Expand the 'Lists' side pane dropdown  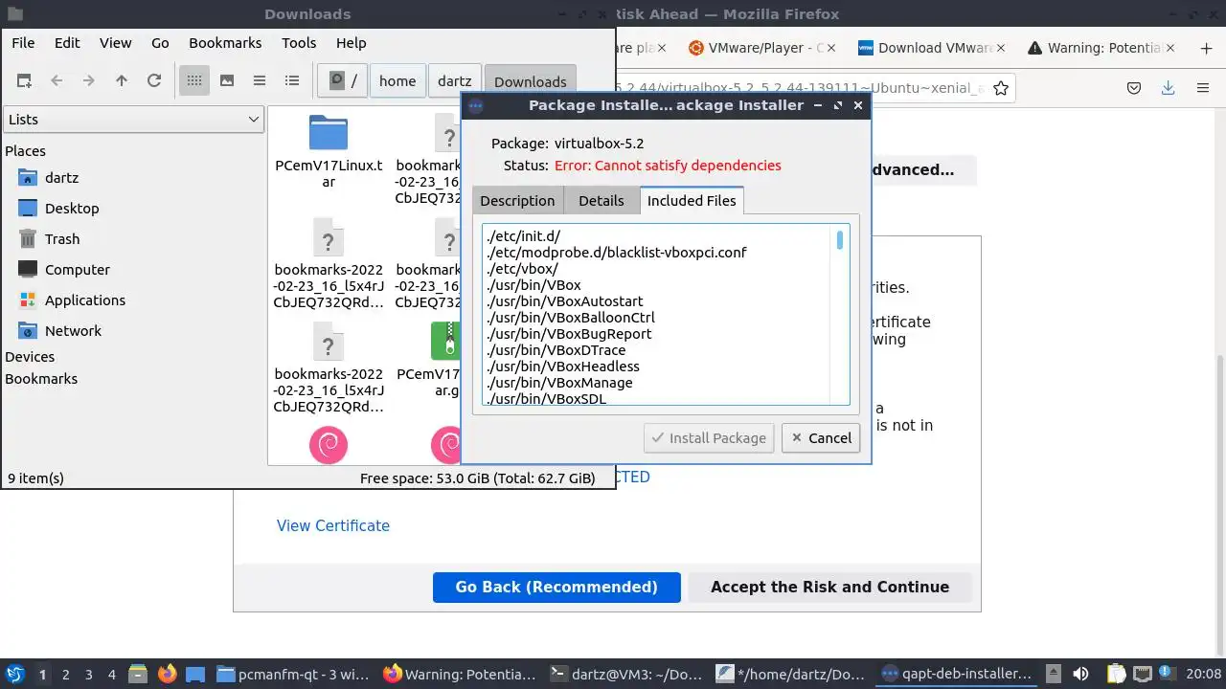click(134, 120)
